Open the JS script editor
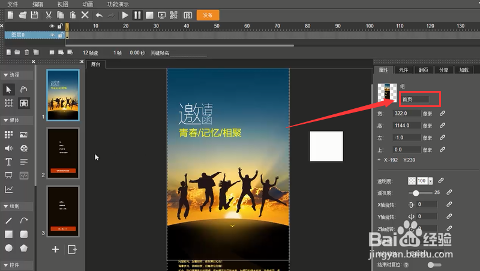Screen dimensions: 480x271 click(188, 15)
